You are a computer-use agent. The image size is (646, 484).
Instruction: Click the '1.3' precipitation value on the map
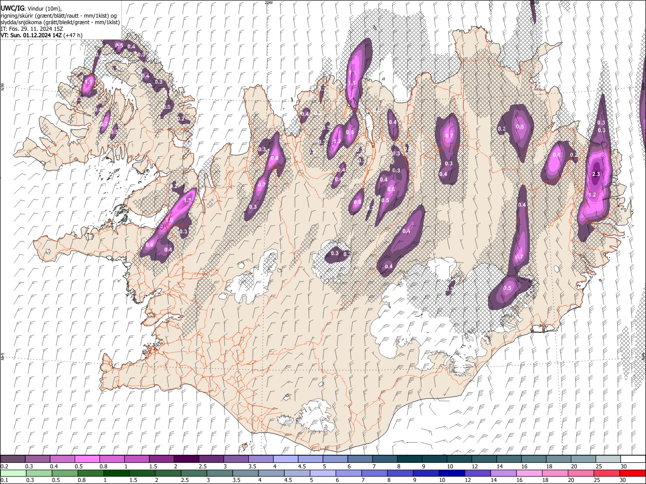click(x=188, y=201)
